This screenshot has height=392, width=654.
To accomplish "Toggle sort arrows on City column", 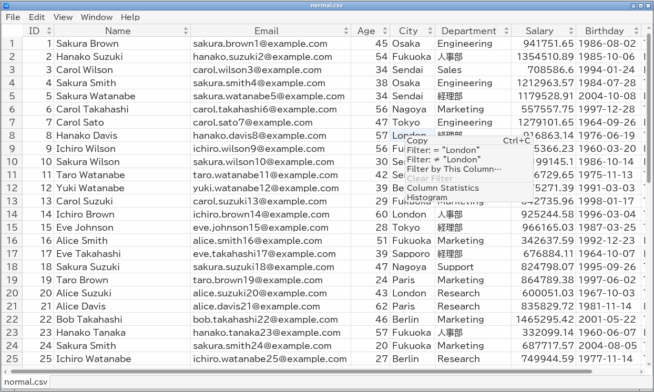I will (x=430, y=31).
